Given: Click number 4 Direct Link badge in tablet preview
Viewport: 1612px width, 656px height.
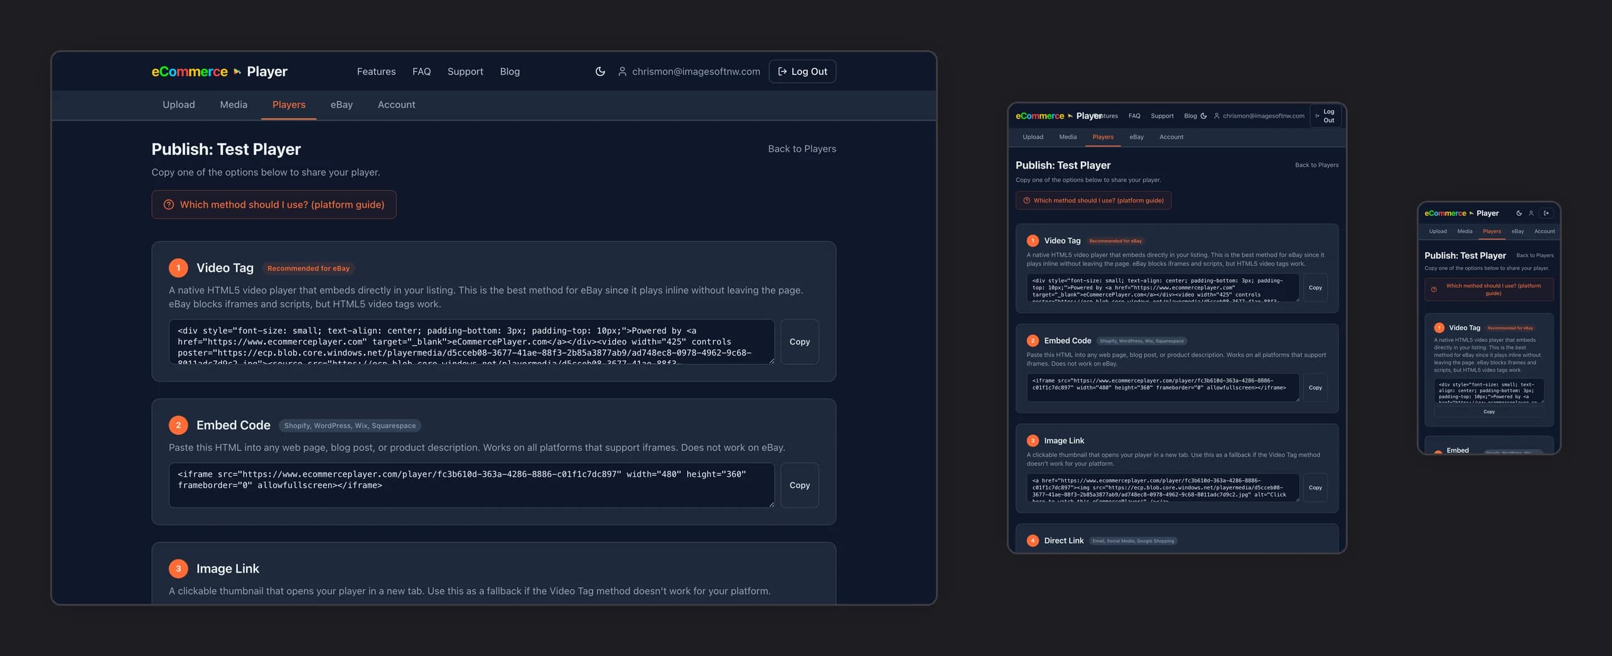Looking at the screenshot, I should click(1033, 541).
